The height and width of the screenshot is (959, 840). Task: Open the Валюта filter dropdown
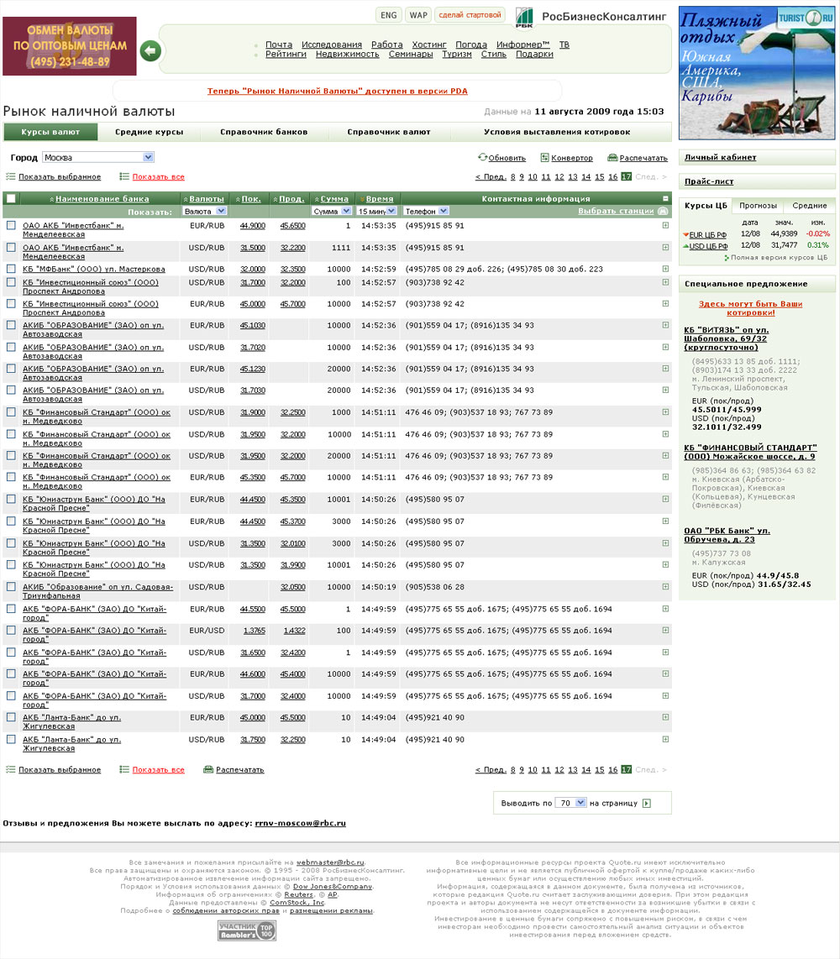tap(204, 211)
